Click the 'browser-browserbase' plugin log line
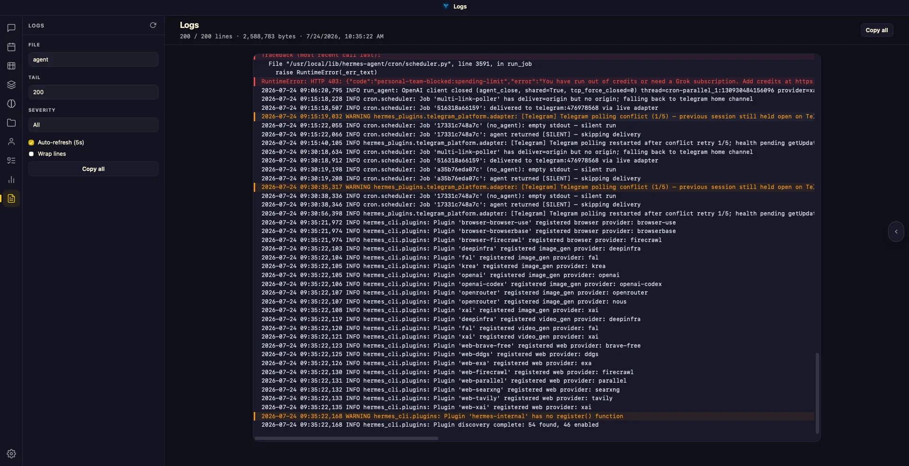This screenshot has height=466, width=909. click(x=469, y=231)
